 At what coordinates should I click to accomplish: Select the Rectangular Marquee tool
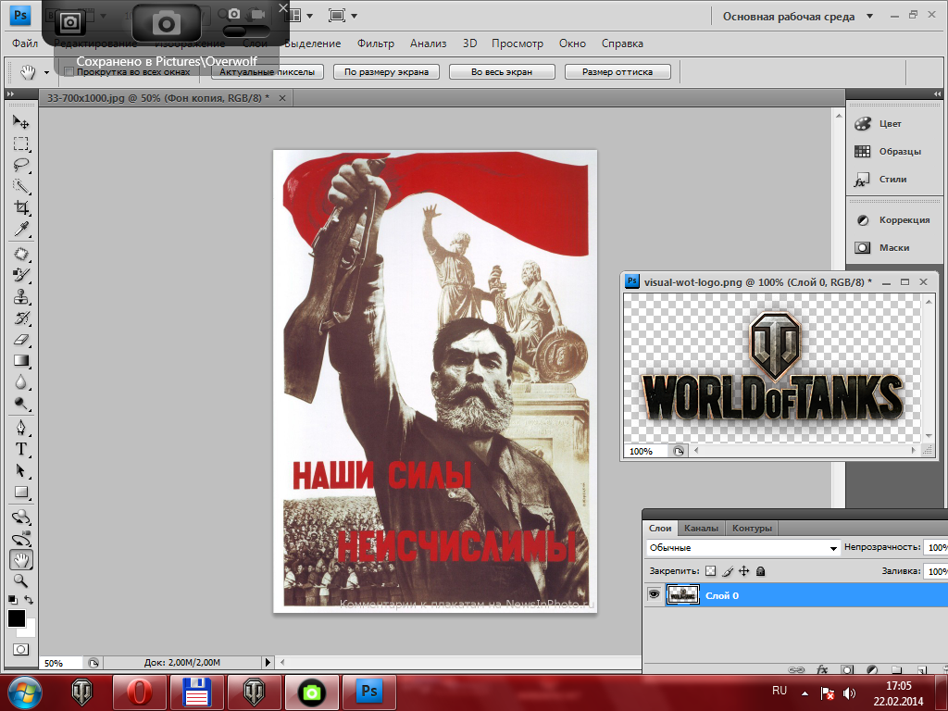tap(21, 143)
